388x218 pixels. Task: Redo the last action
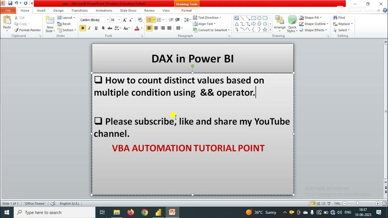(25, 3)
